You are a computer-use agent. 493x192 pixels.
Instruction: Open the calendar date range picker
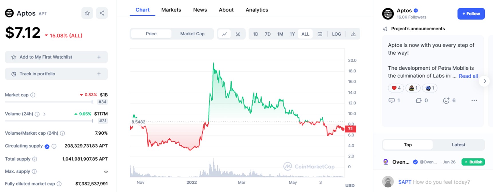pyautogui.click(x=320, y=34)
